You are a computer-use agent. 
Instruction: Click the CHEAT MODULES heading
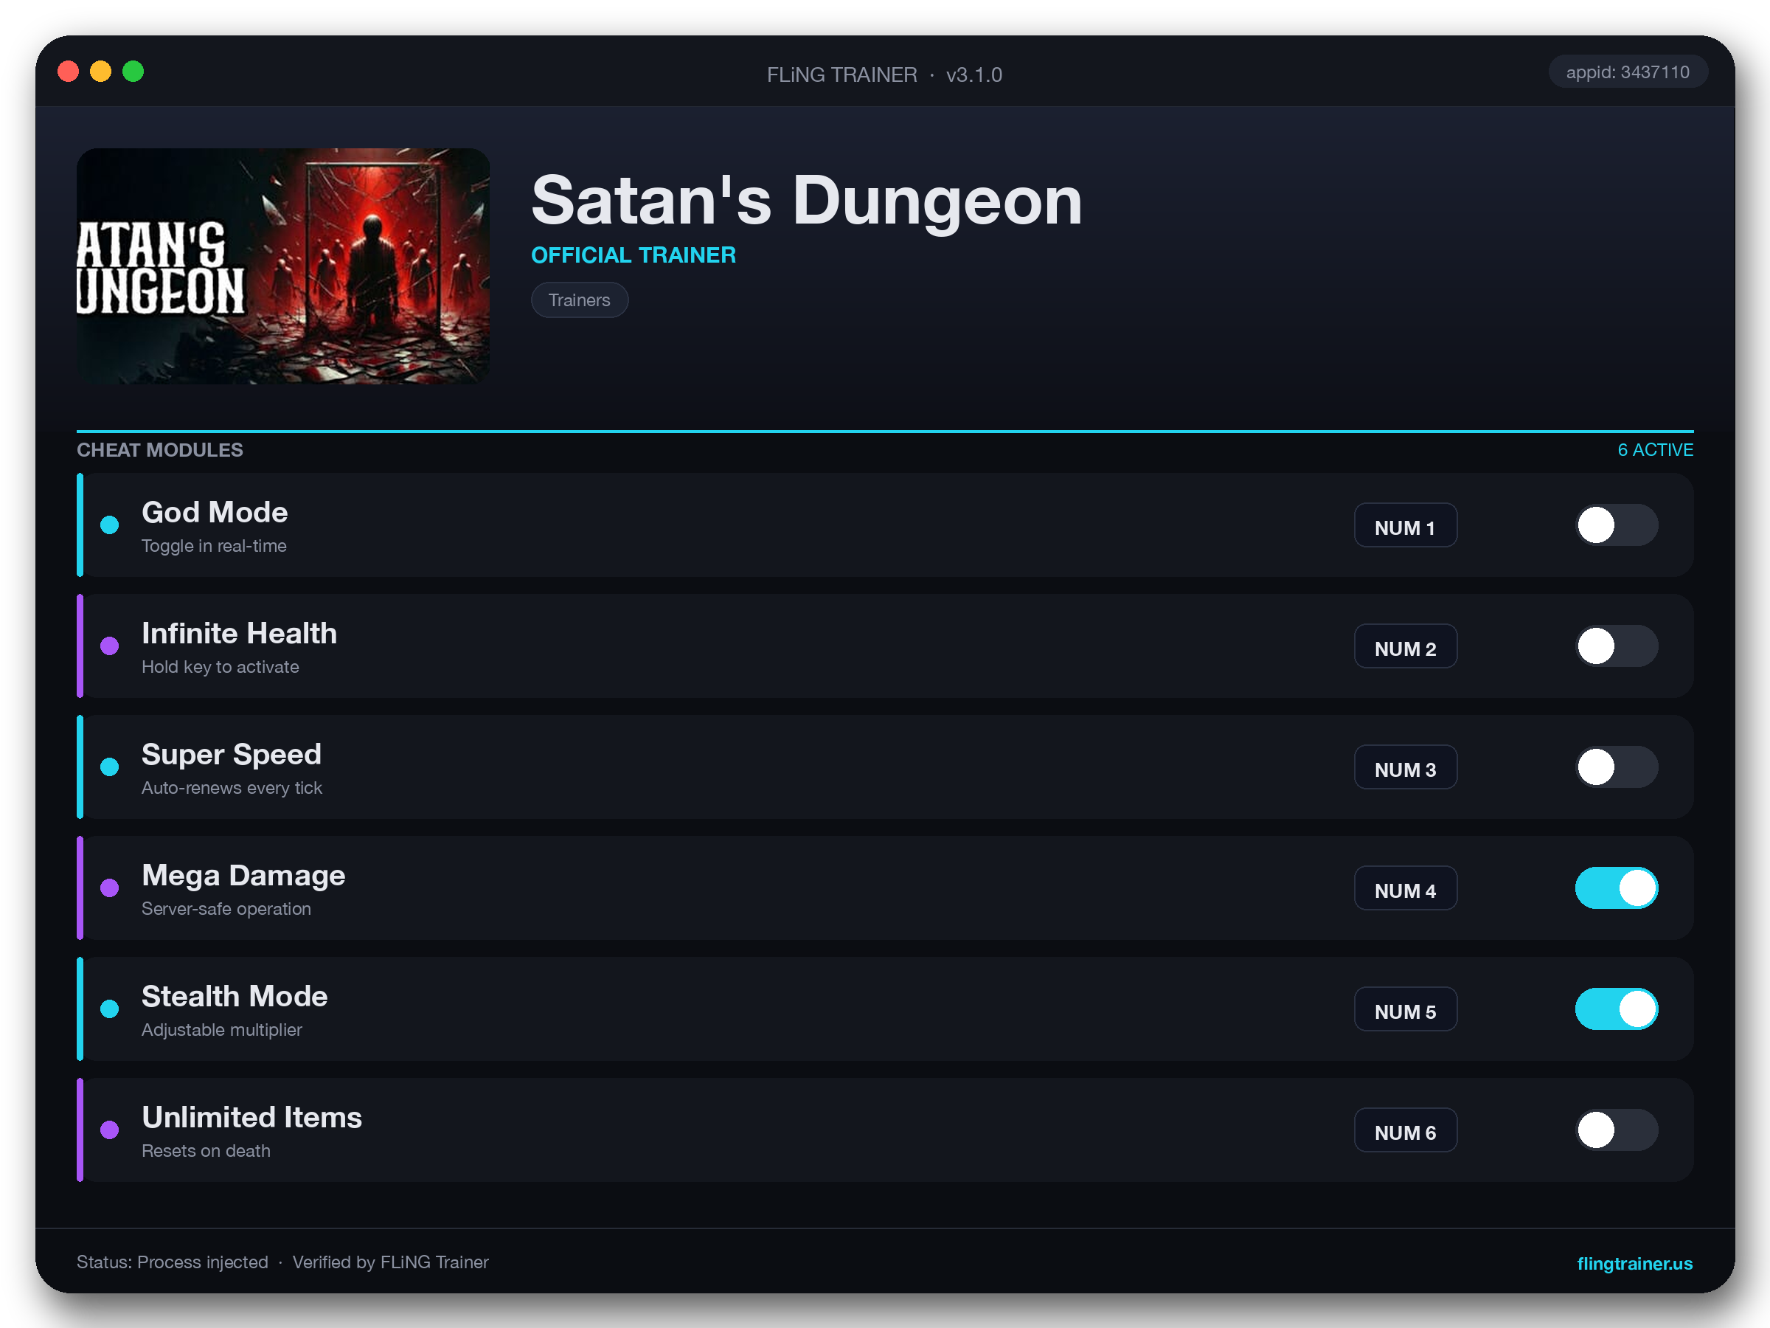(x=160, y=450)
